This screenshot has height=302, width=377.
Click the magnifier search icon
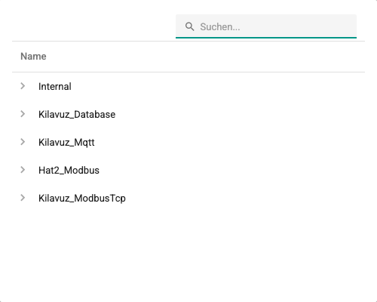click(x=189, y=26)
